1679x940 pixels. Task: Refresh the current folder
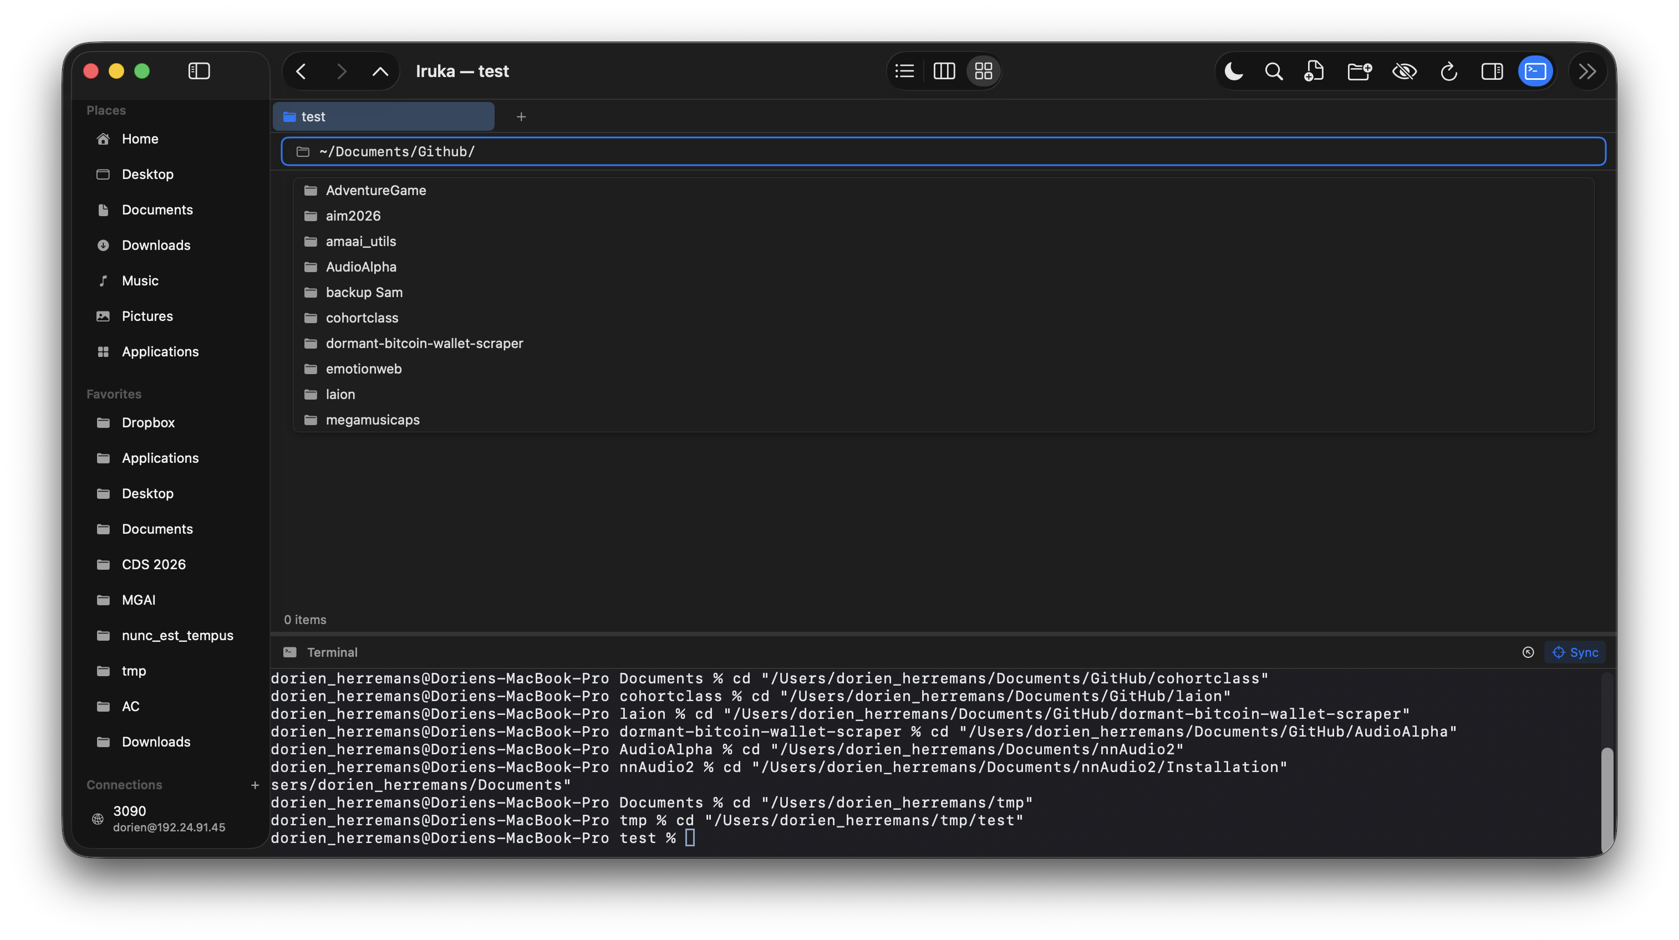[x=1448, y=71]
